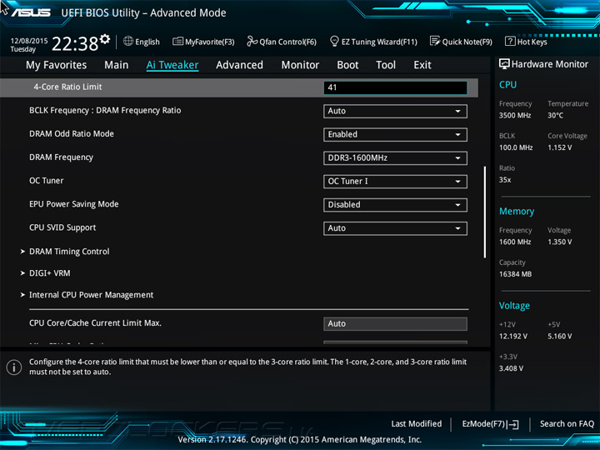
Task: Click the +3.3V 3.408 V reading
Action: click(511, 368)
